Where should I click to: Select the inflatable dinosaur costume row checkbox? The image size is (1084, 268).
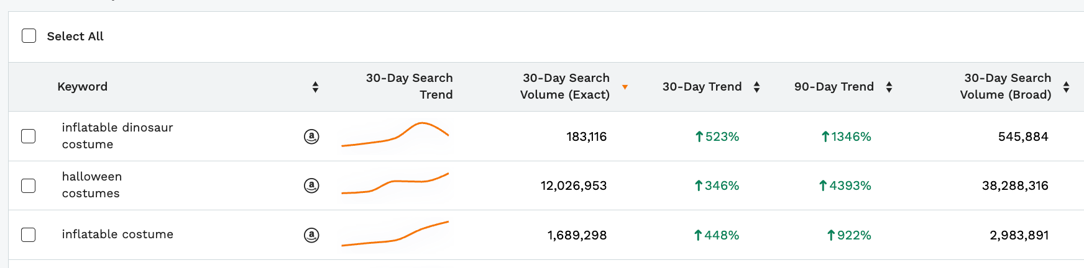pyautogui.click(x=29, y=136)
